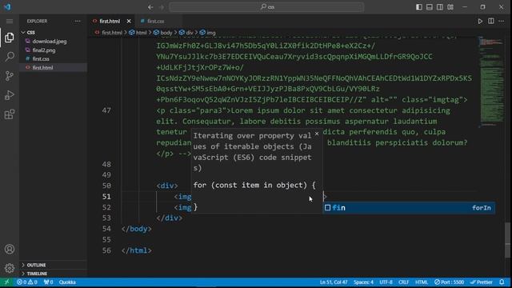Toggle the primary side bar layout
The width and height of the screenshot is (512, 288).
419,7
